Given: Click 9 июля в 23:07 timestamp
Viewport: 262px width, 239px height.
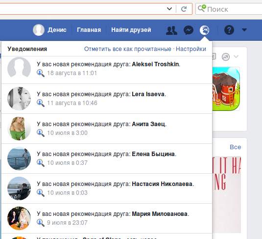Looking at the screenshot, I should click(x=68, y=223).
